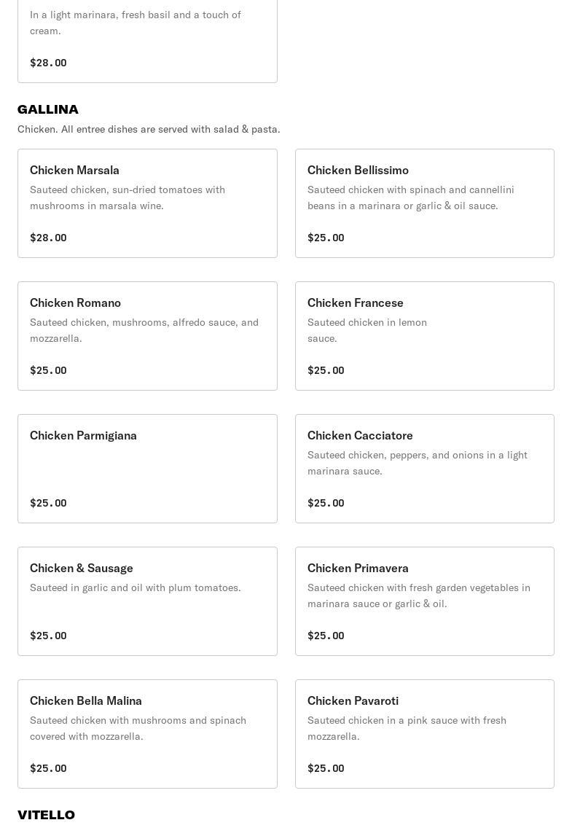Viewport: 572px width, 828px height.
Task: Click the Chicken Bellissimo description text
Action: (x=411, y=198)
